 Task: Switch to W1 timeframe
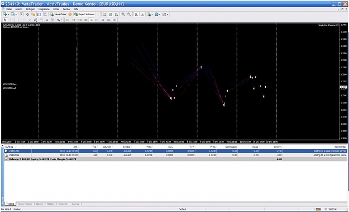pyautogui.click(x=109, y=20)
